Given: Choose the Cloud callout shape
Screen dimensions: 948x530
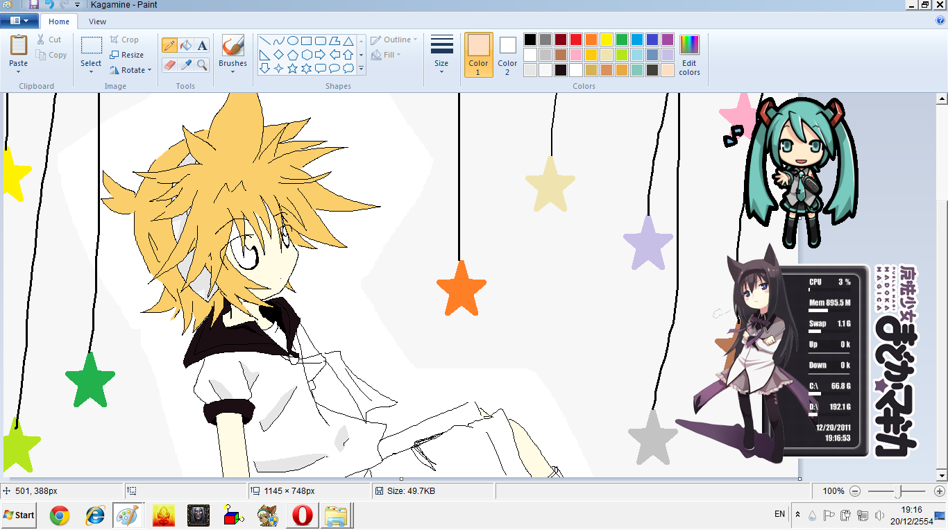Looking at the screenshot, I should [x=348, y=69].
